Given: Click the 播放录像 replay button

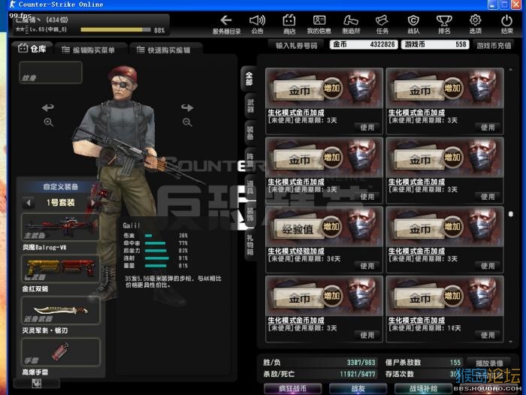Looking at the screenshot, I should coord(489,363).
